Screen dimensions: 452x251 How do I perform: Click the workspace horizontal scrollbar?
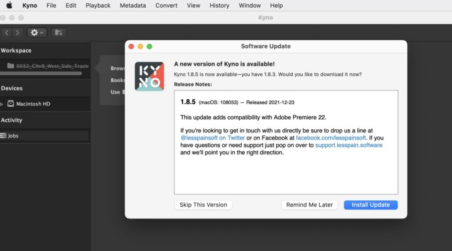pos(41,74)
